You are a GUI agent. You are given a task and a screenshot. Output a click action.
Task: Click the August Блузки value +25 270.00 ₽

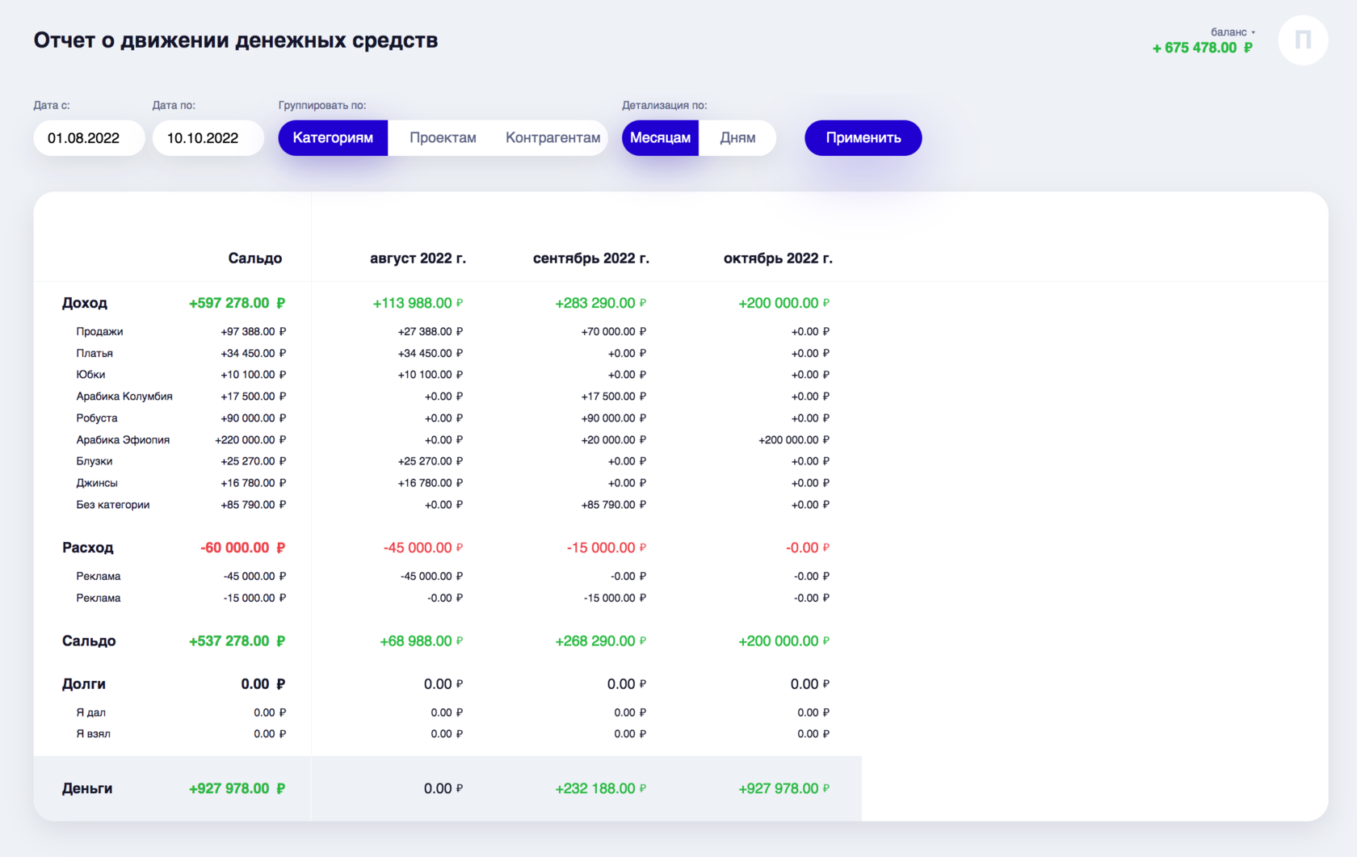click(431, 461)
